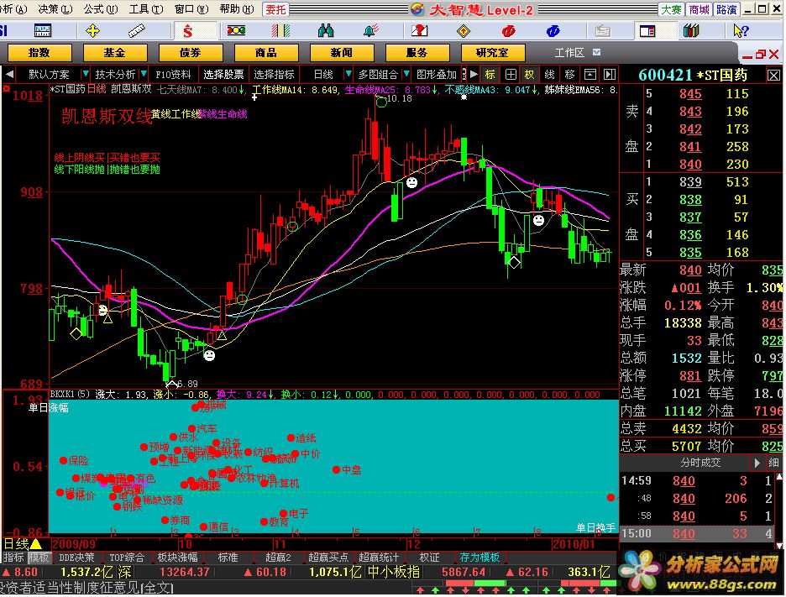Open the 窗口 menu

click(x=191, y=9)
